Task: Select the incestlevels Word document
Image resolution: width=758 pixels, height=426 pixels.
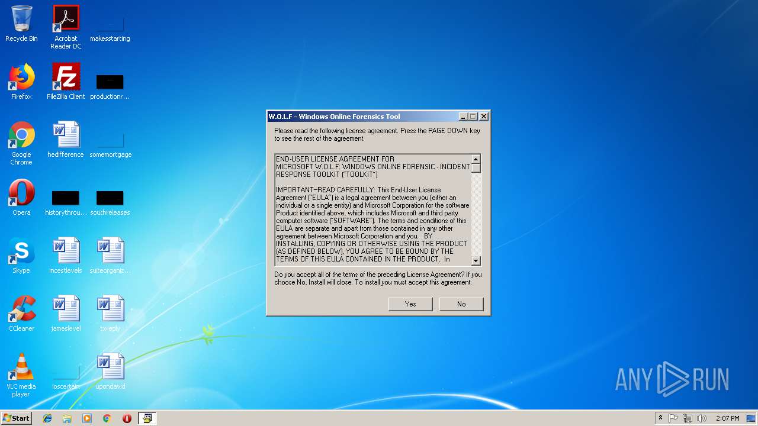Action: [66, 256]
